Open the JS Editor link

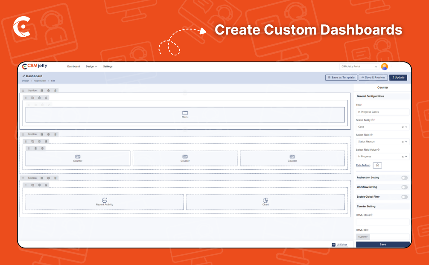339,245
